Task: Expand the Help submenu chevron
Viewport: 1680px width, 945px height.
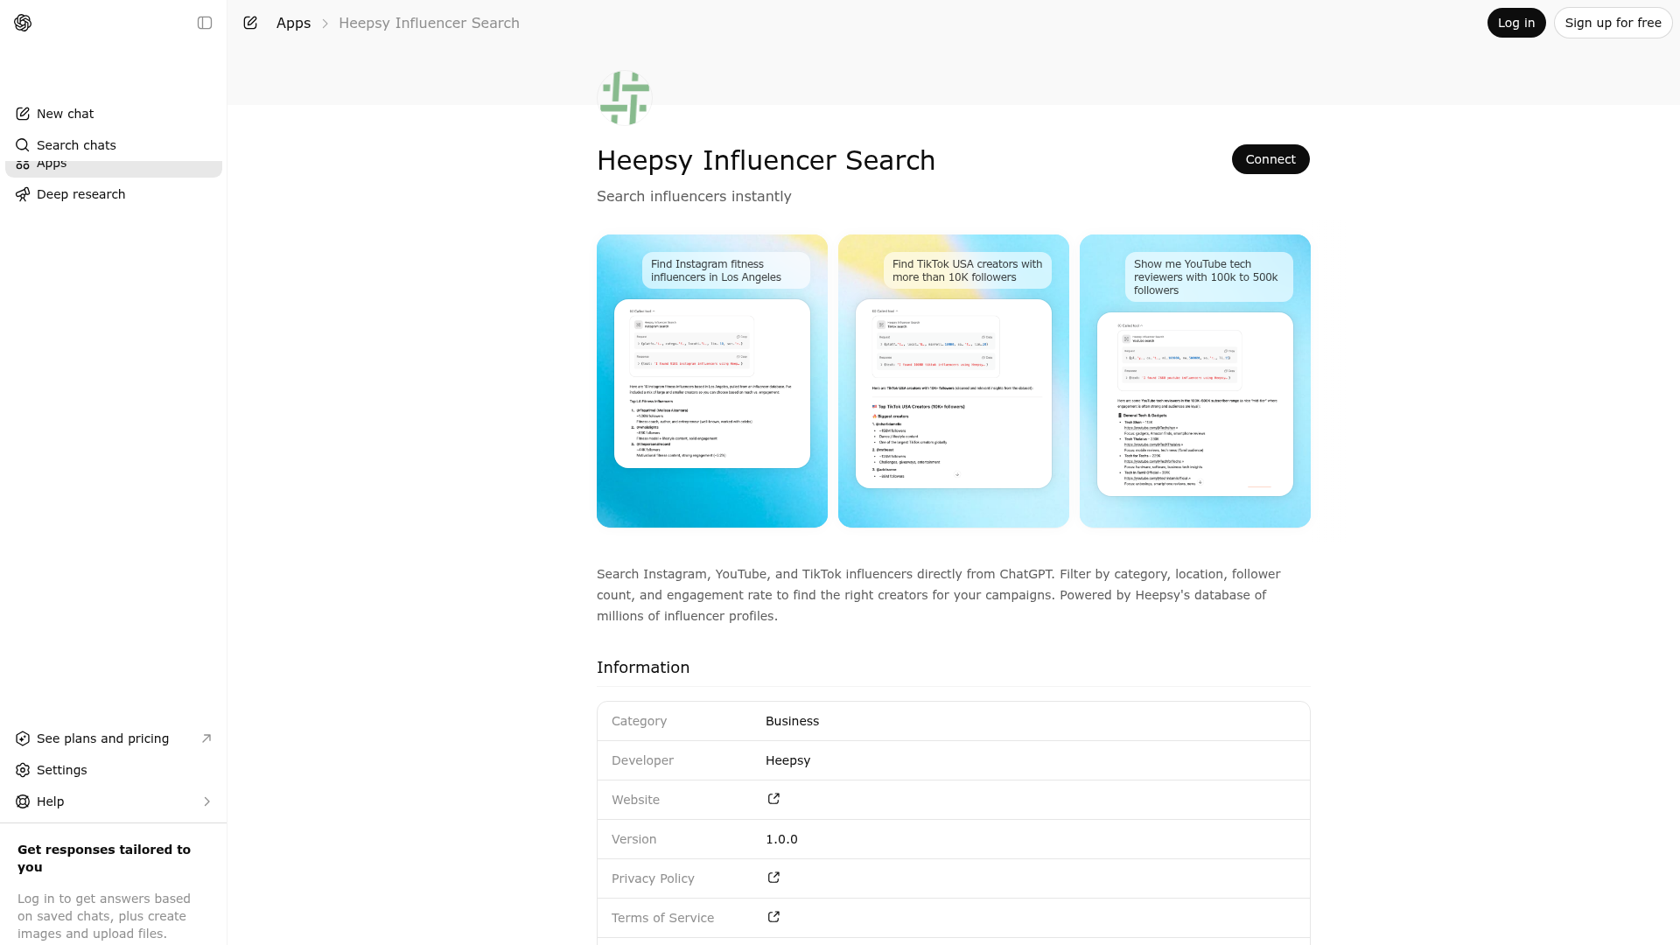Action: coord(206,801)
